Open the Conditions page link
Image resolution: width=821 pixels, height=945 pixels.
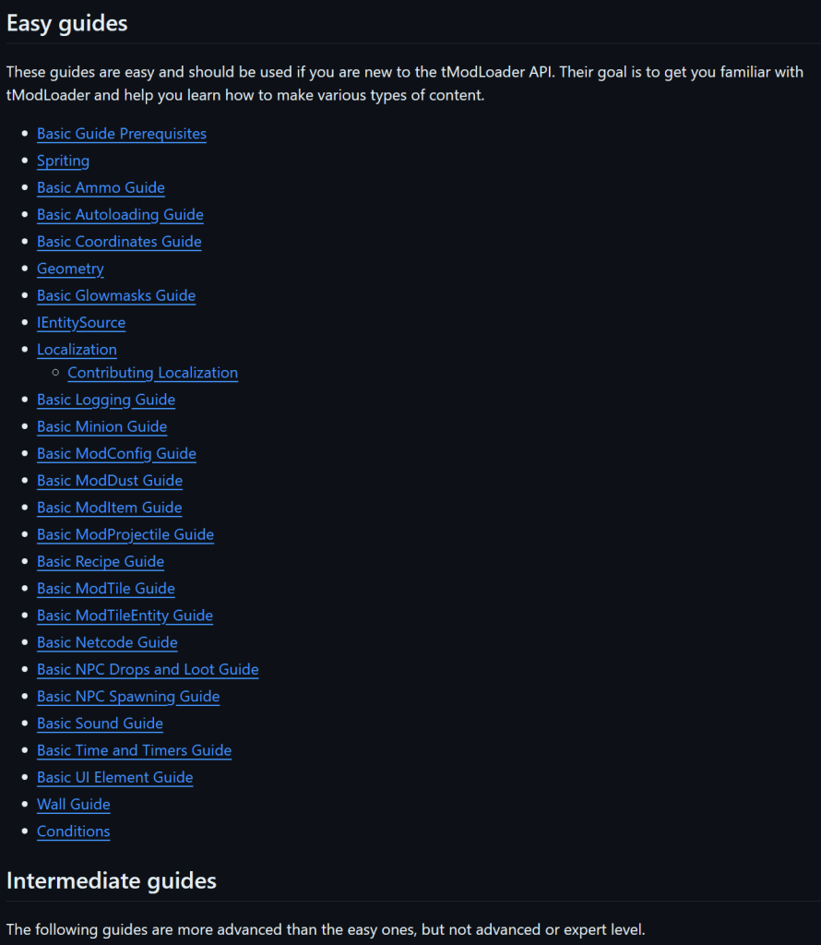73,831
